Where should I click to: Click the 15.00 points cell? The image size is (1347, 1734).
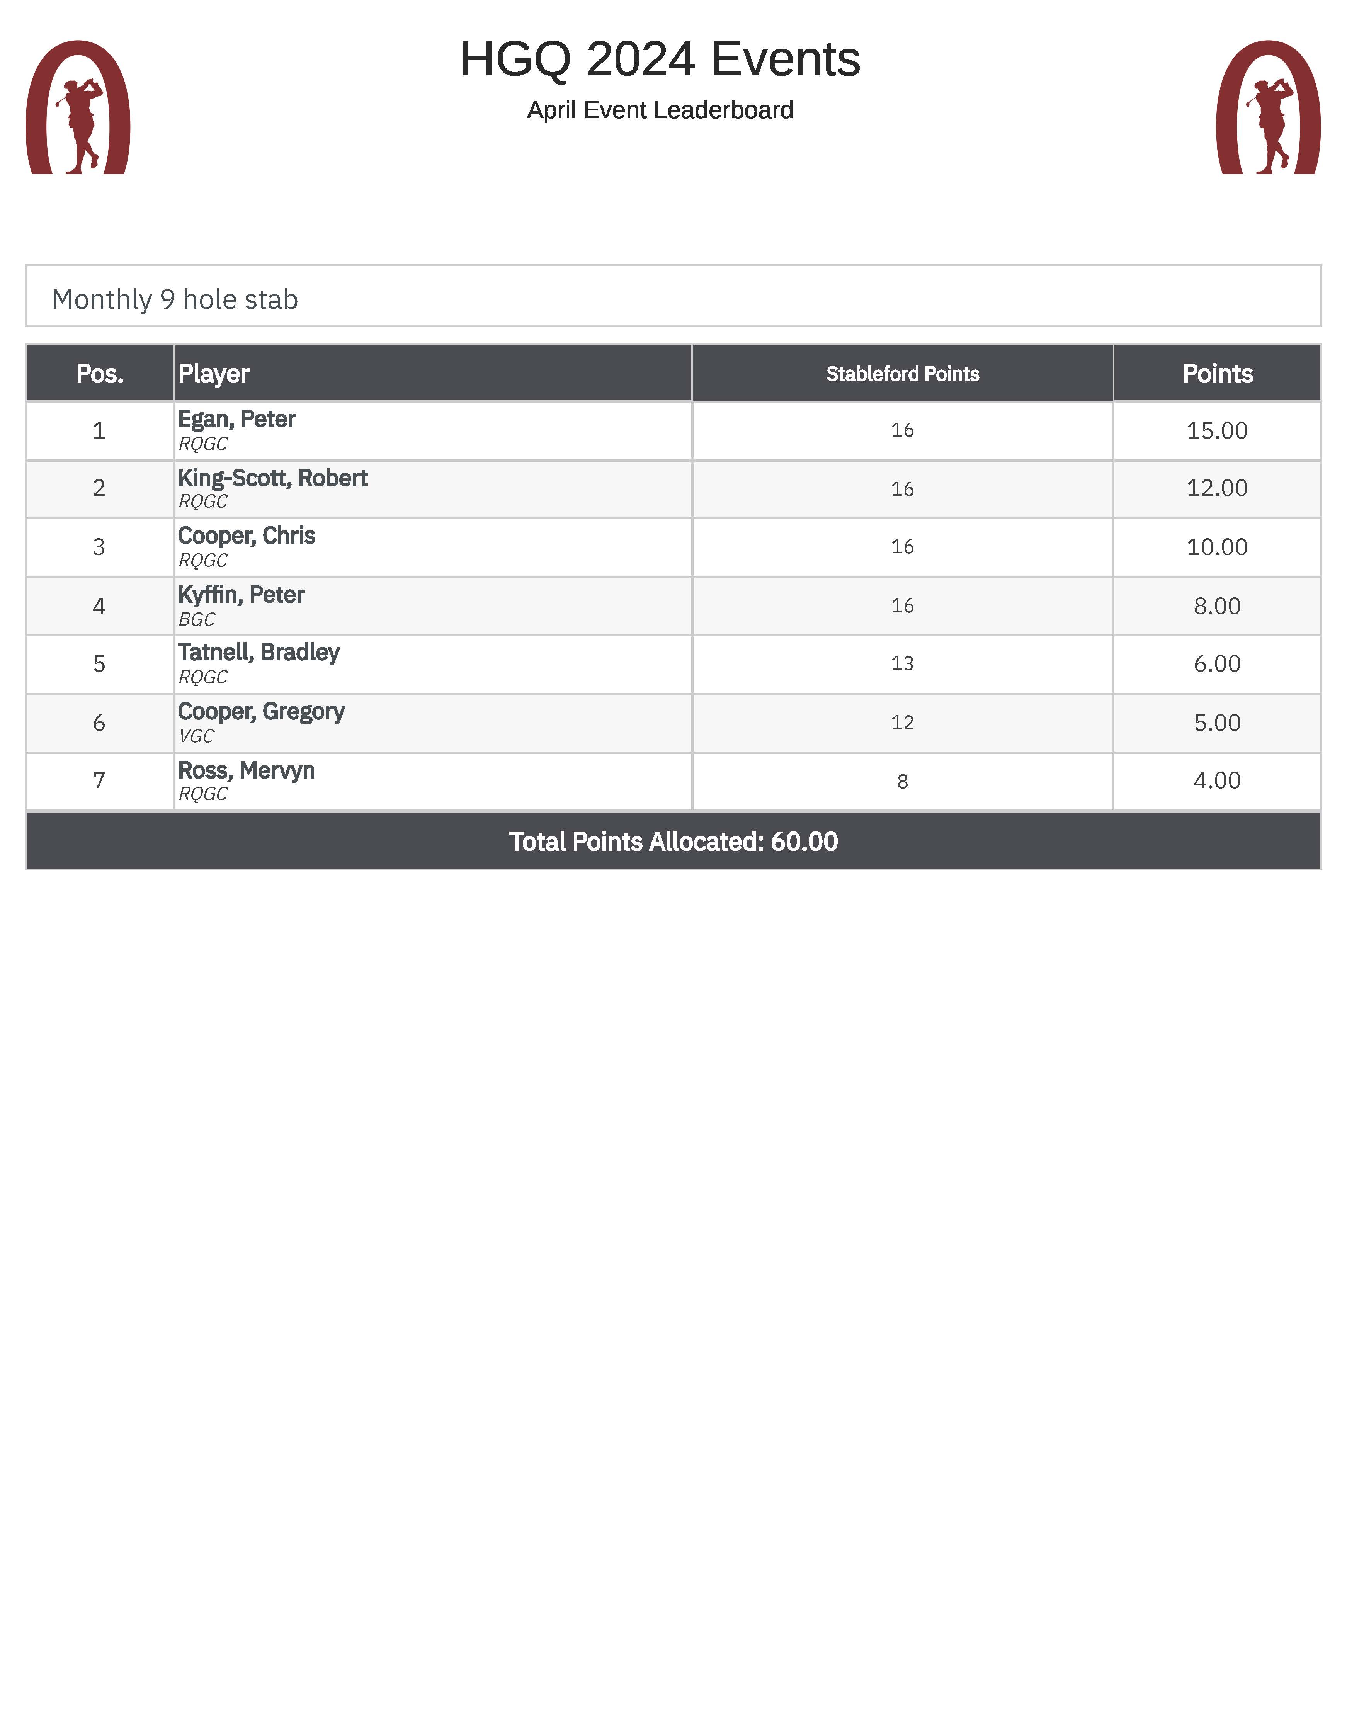1216,430
